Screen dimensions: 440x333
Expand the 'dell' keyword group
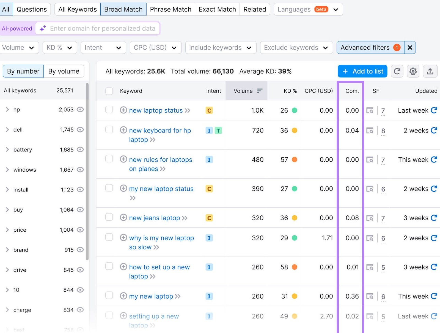pos(7,129)
